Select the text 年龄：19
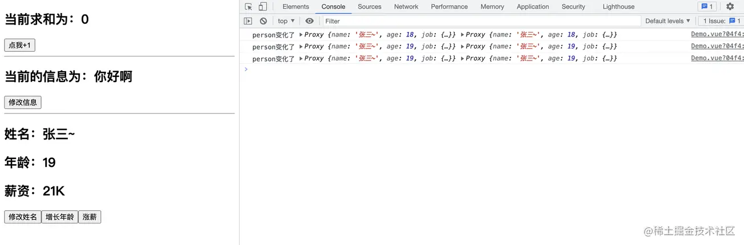Viewport: 744px width, 245px height. [x=30, y=162]
